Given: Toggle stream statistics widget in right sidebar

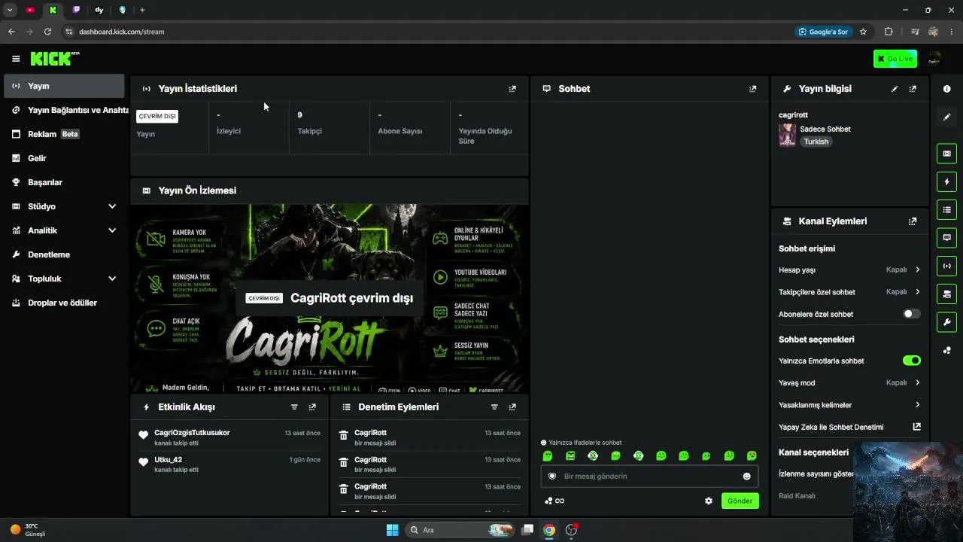Looking at the screenshot, I should coord(946,266).
